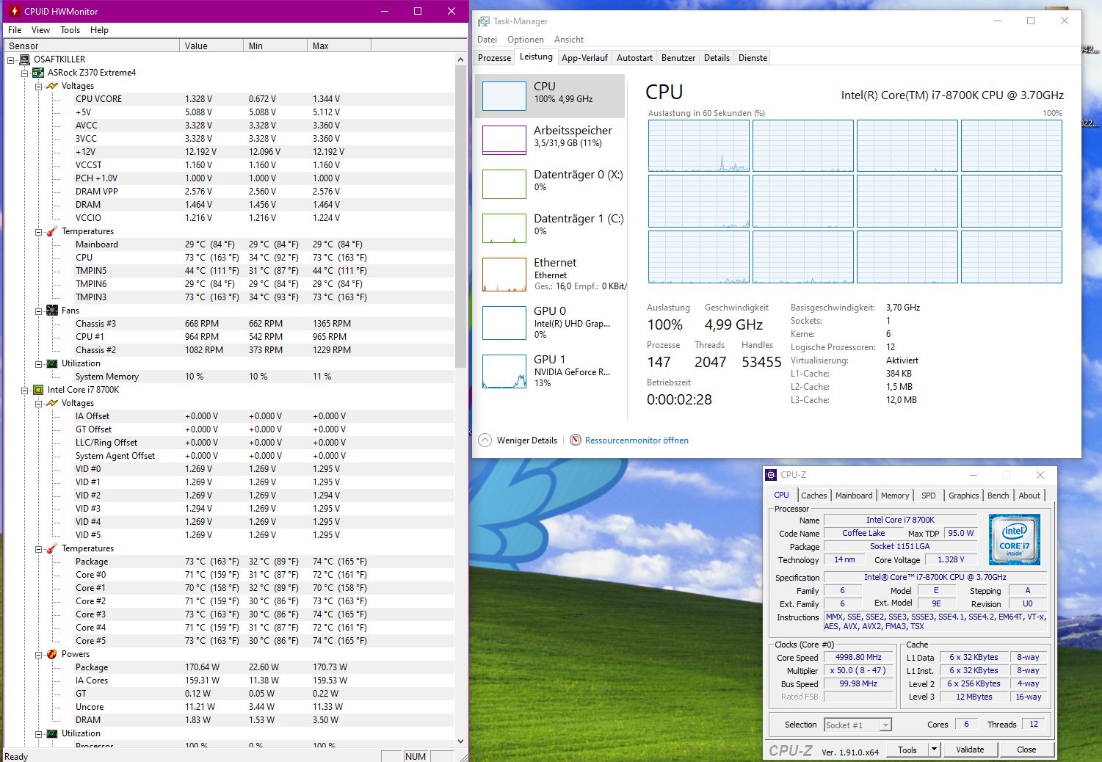Image resolution: width=1102 pixels, height=762 pixels.
Task: Click the Value column header
Action: (211, 46)
